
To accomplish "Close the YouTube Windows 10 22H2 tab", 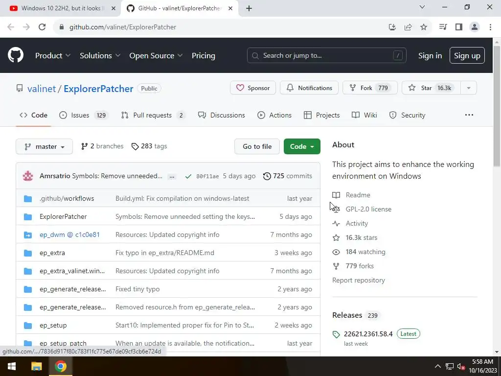I will click(114, 8).
